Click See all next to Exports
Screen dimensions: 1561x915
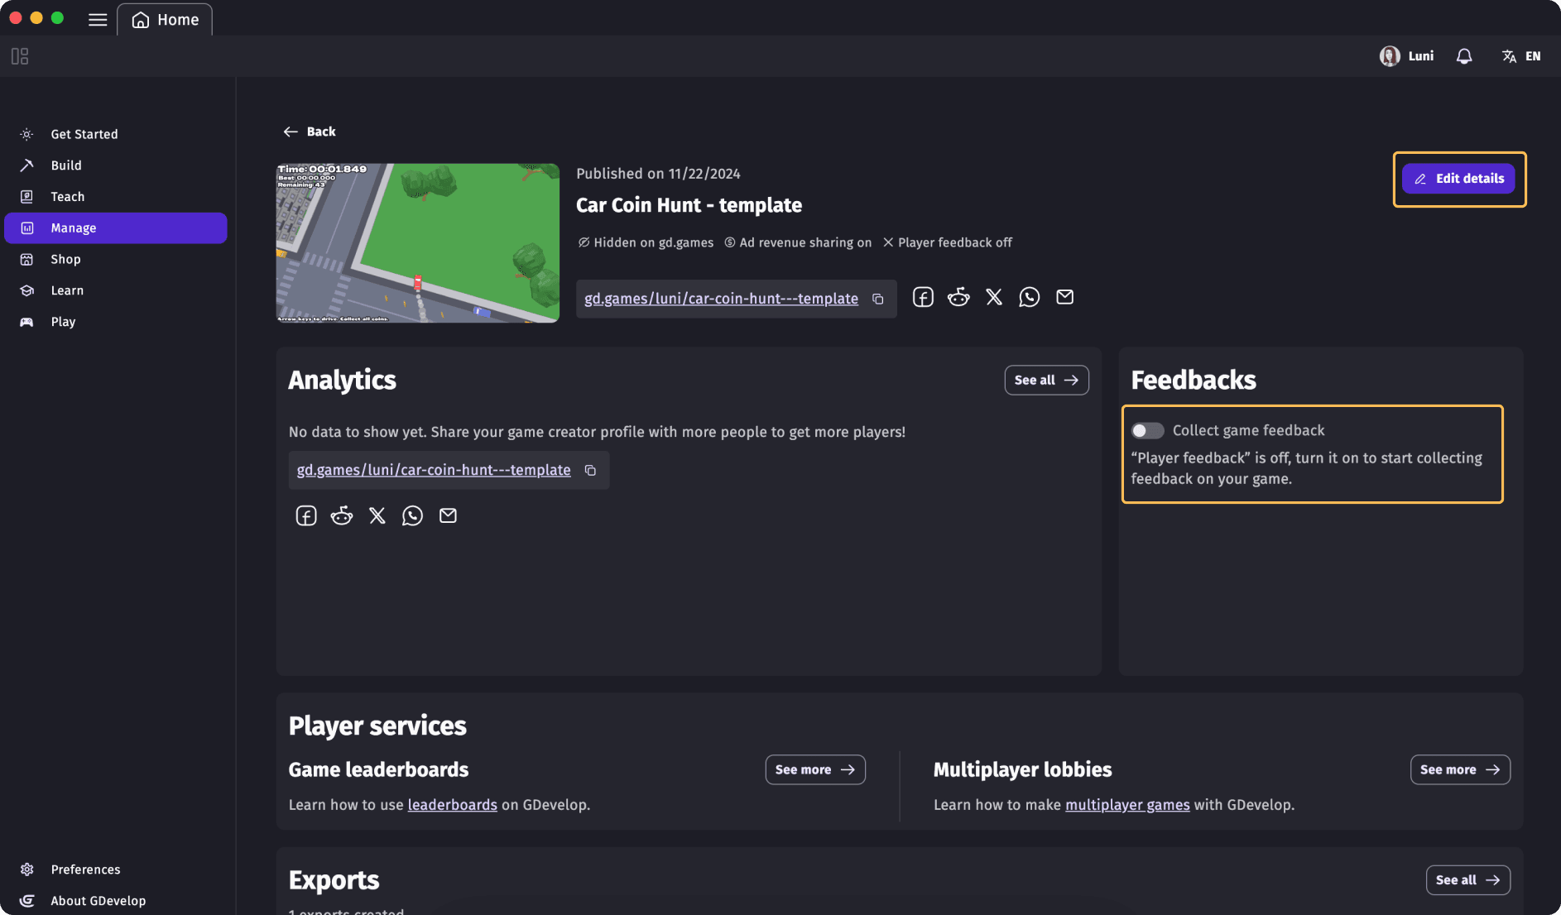(x=1467, y=879)
